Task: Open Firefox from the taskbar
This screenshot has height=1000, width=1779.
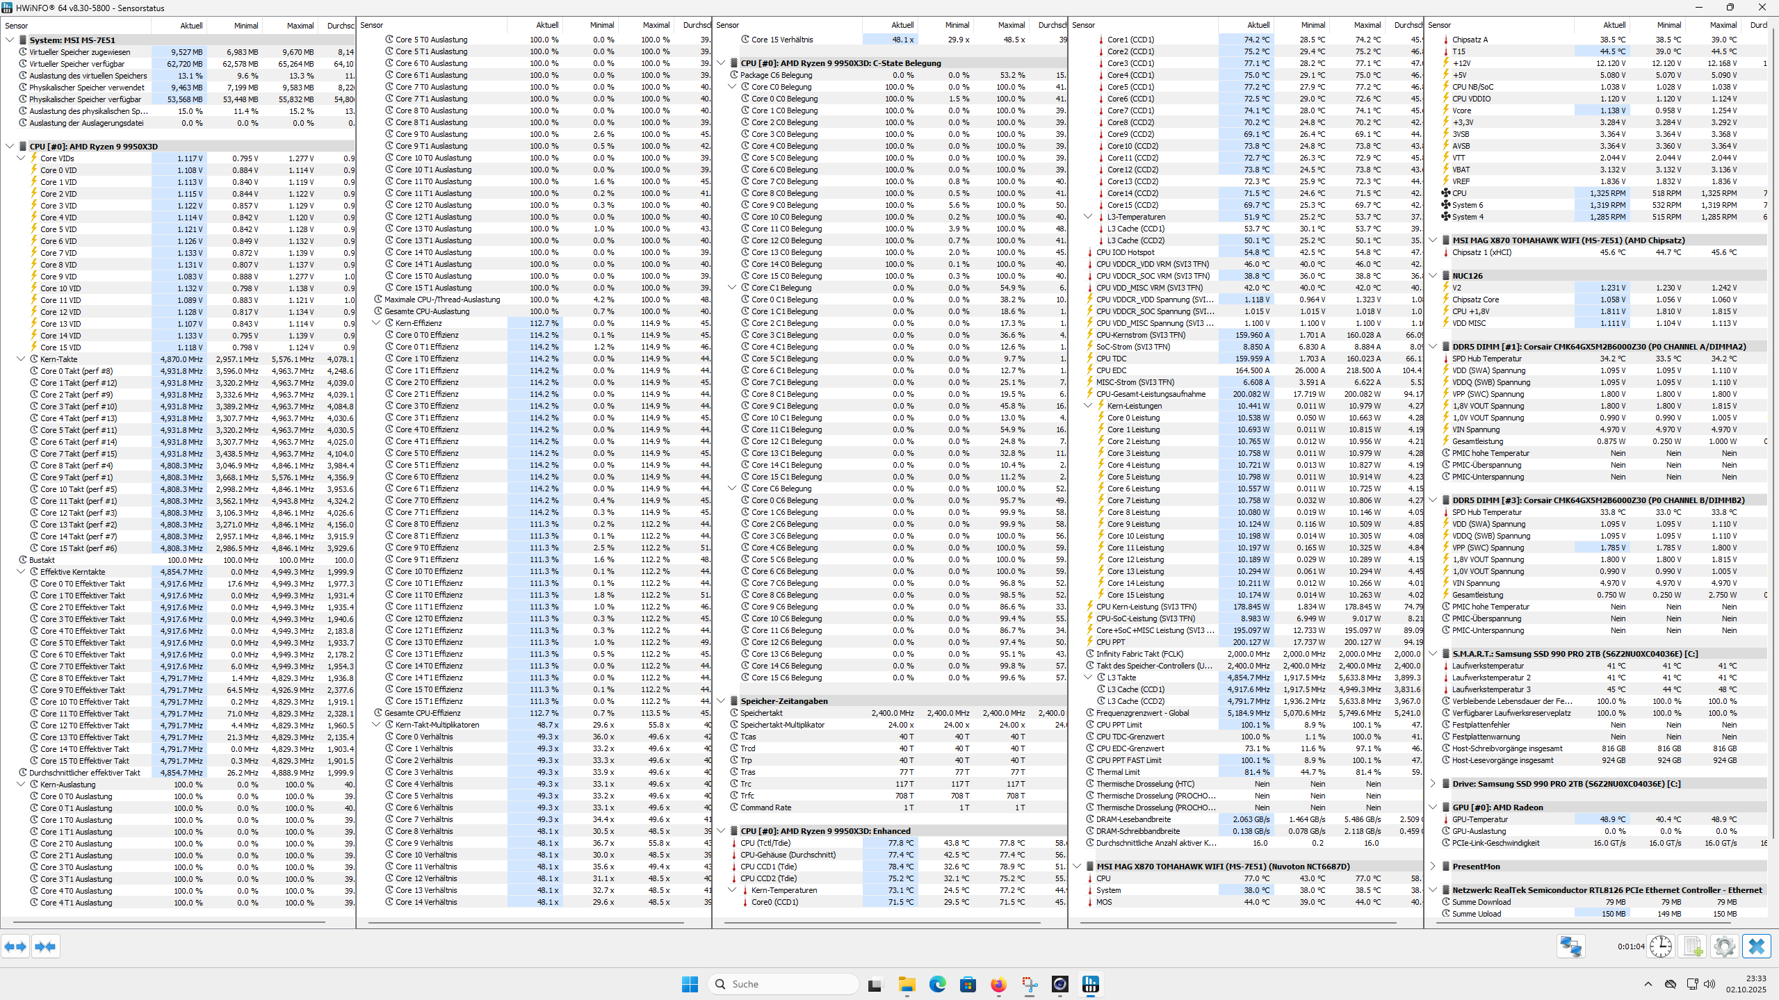Action: tap(998, 985)
